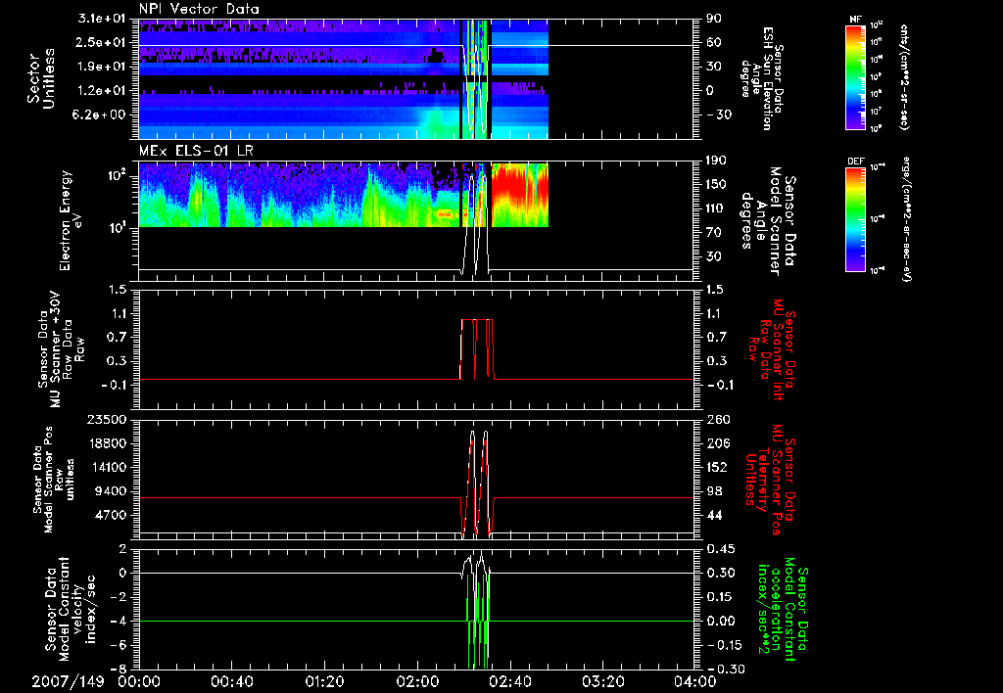The height and width of the screenshot is (693, 1003).
Task: Click the red 'MU Scanner Inh' label
Action: point(771,349)
